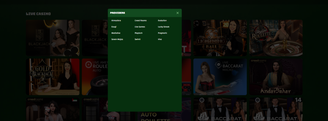Screen dimensions: 328x121
Task: Open the Lightning Ball game thumbnail
Action: point(220,38)
